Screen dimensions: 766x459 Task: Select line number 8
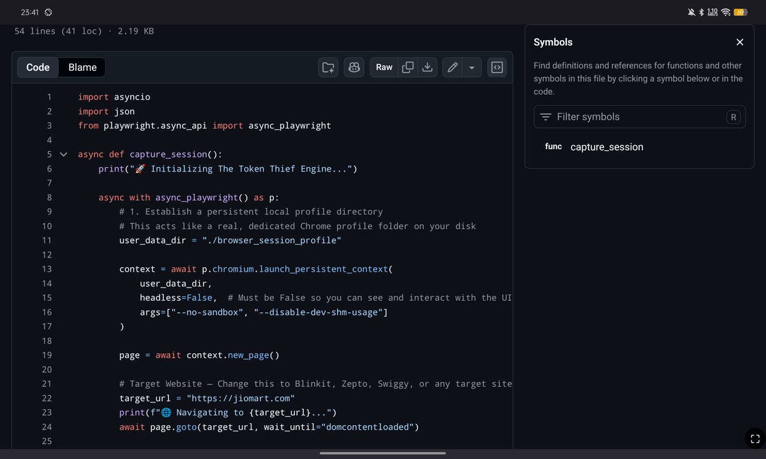pos(49,198)
